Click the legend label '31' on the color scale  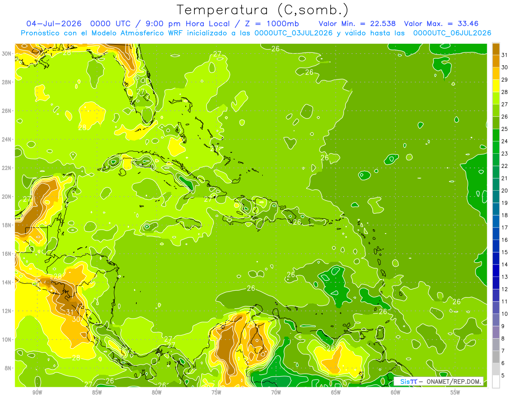(505, 55)
